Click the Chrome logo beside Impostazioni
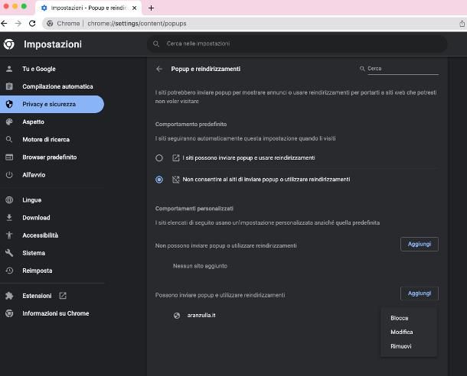 click(x=9, y=44)
